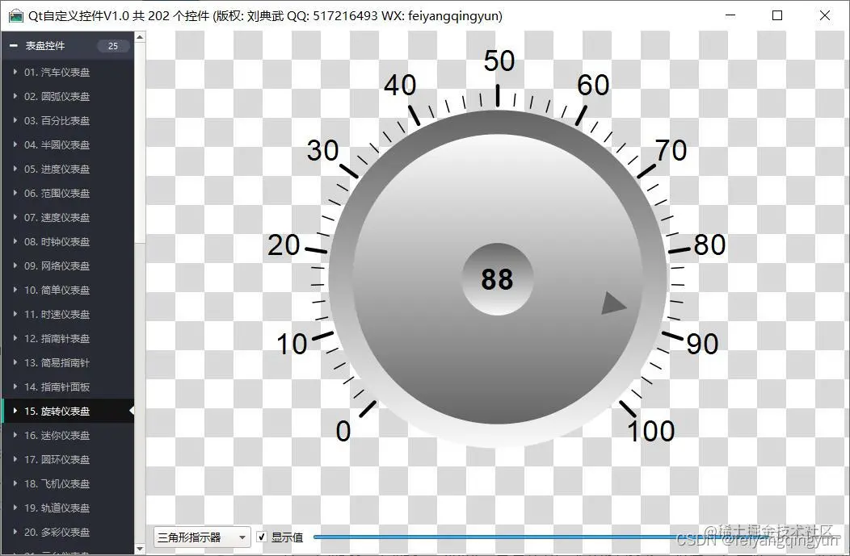Click the scroll-up arrow of sidebar
This screenshot has width=850, height=556.
(140, 37)
